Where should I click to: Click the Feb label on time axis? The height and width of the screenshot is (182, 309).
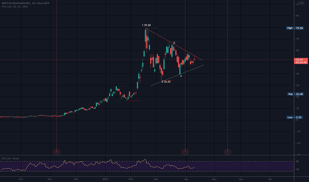[x=130, y=179]
